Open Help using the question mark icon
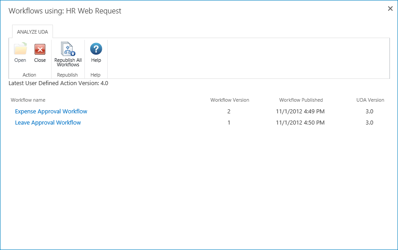The image size is (398, 250). tap(96, 49)
